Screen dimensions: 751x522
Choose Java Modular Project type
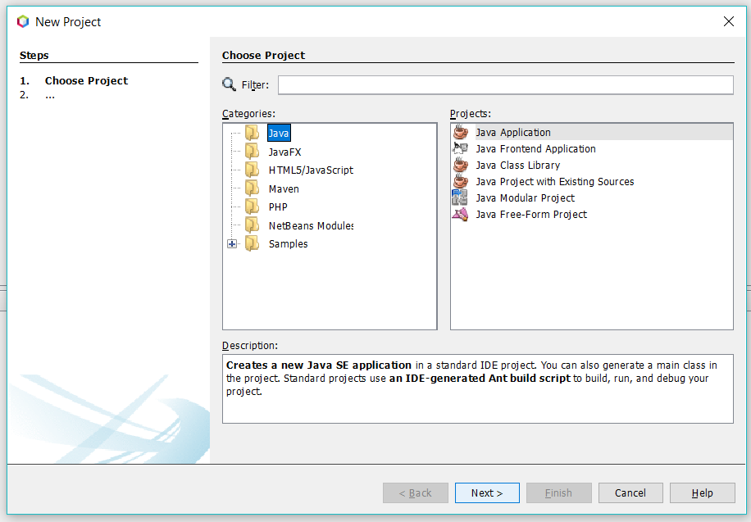(525, 197)
